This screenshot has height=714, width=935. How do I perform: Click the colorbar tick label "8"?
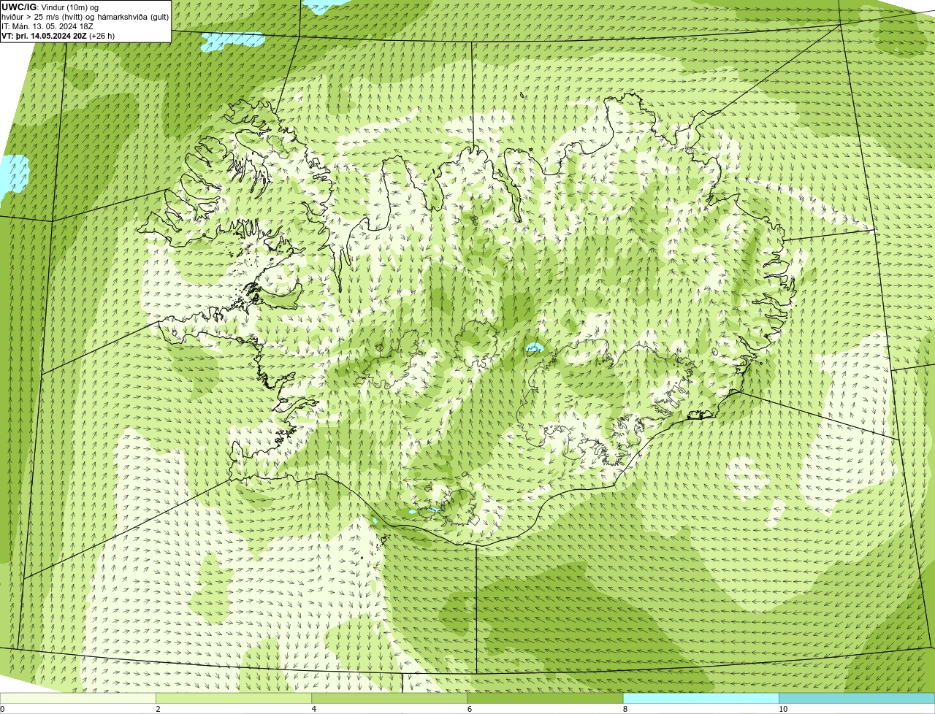click(625, 709)
